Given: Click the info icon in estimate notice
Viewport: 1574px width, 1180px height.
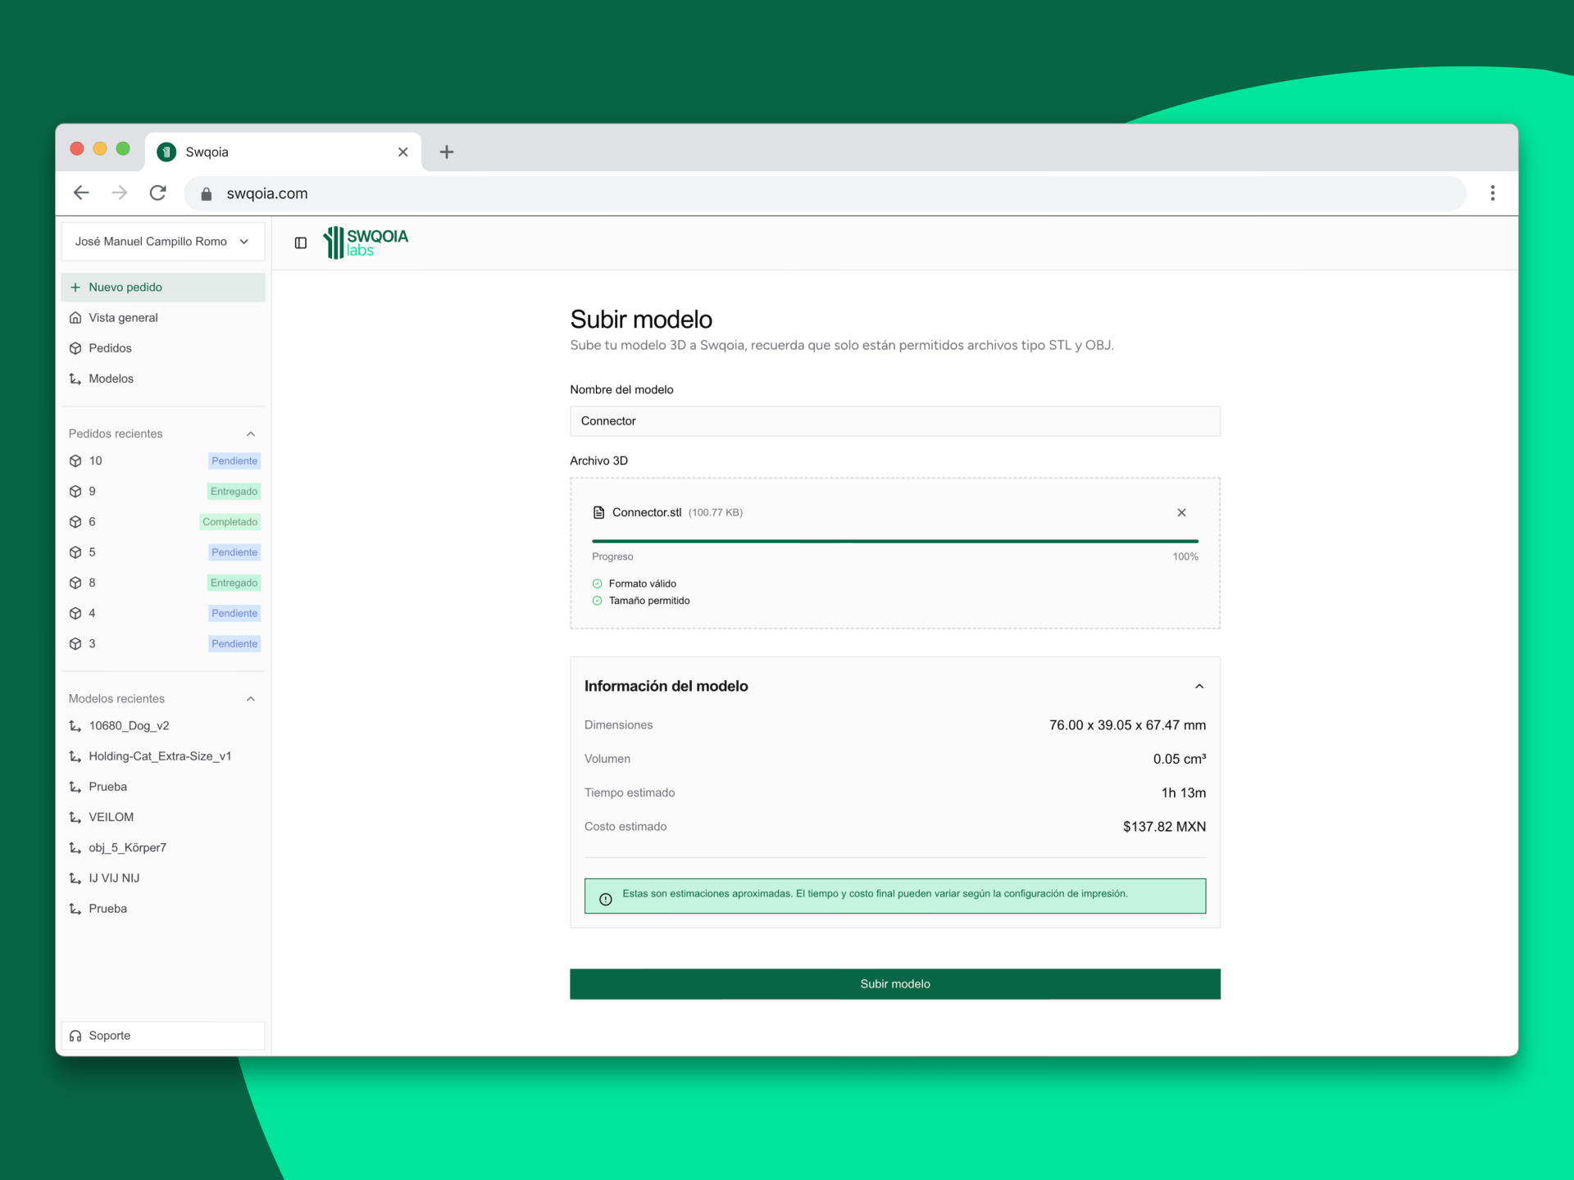Looking at the screenshot, I should (x=606, y=899).
